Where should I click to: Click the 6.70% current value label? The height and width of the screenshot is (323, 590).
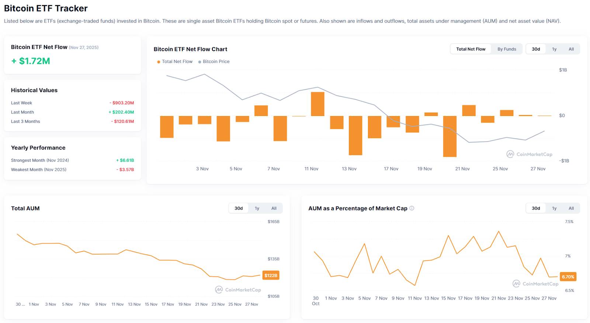click(x=568, y=277)
